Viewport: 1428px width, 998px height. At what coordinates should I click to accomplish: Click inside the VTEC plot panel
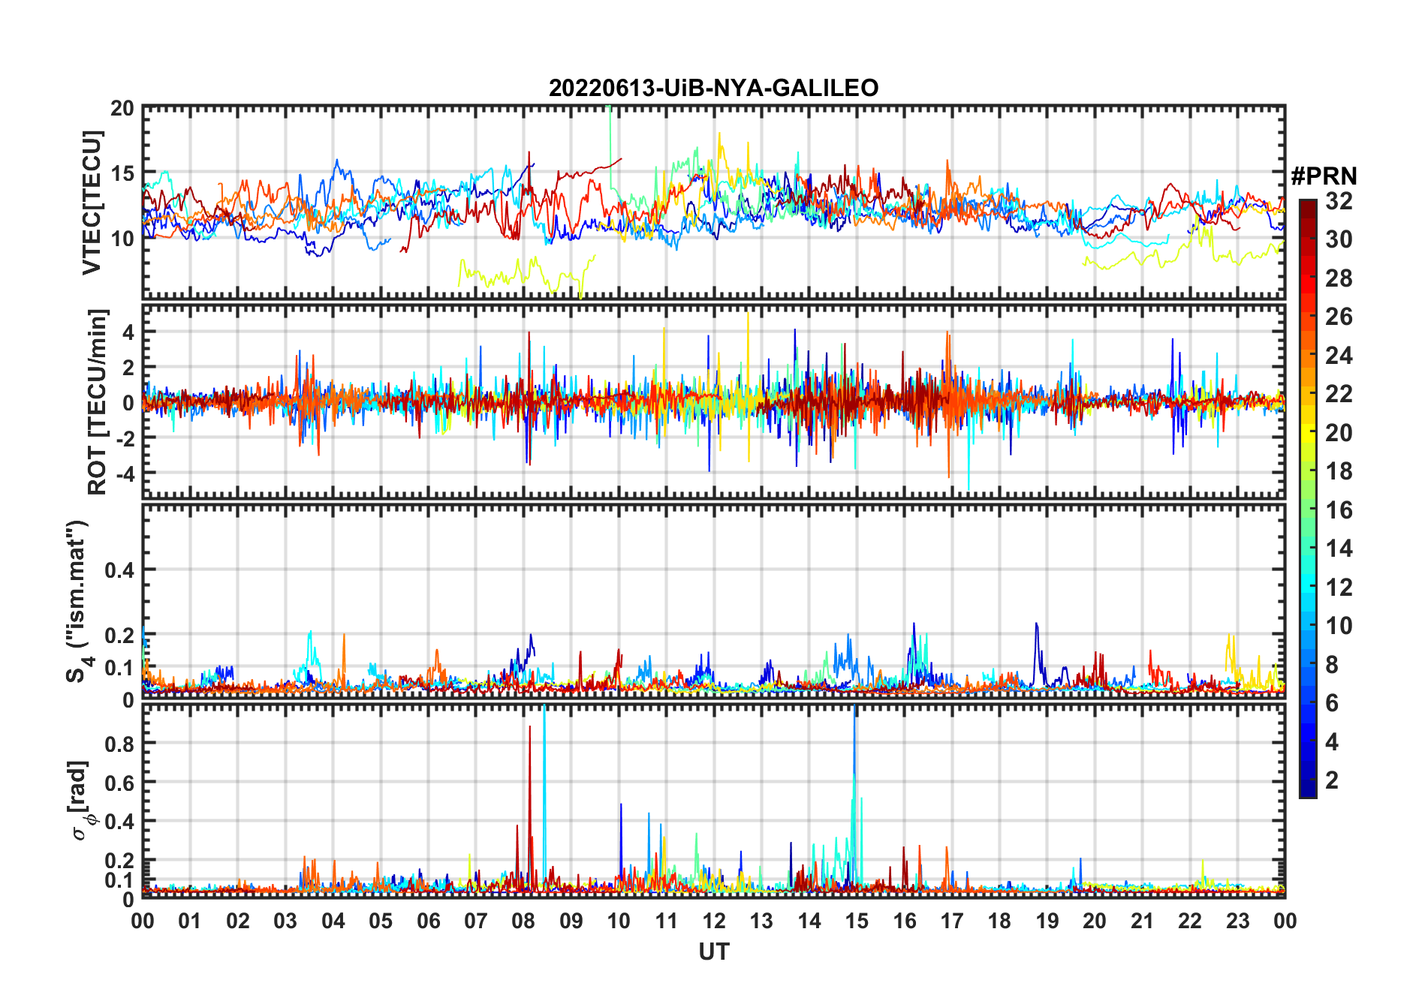713,203
